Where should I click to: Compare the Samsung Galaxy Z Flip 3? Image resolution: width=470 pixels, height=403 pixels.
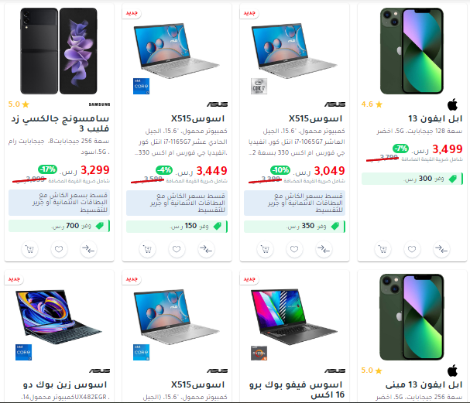point(88,249)
